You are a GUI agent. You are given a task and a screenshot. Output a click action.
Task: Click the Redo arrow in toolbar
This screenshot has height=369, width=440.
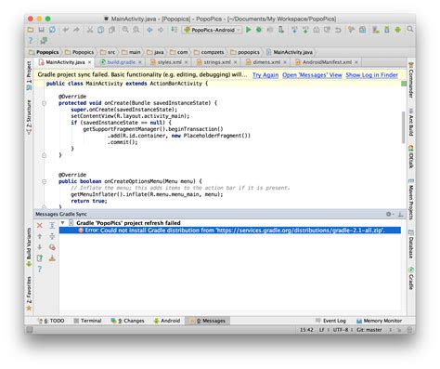click(x=76, y=30)
